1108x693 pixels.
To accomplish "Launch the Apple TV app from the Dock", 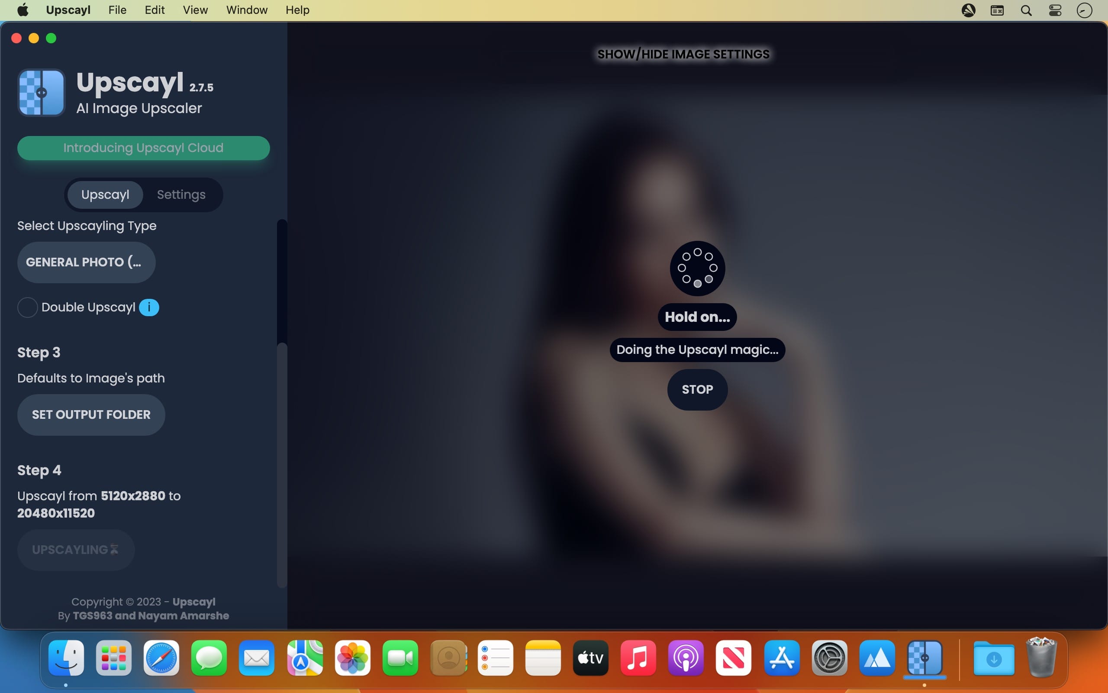I will point(591,658).
